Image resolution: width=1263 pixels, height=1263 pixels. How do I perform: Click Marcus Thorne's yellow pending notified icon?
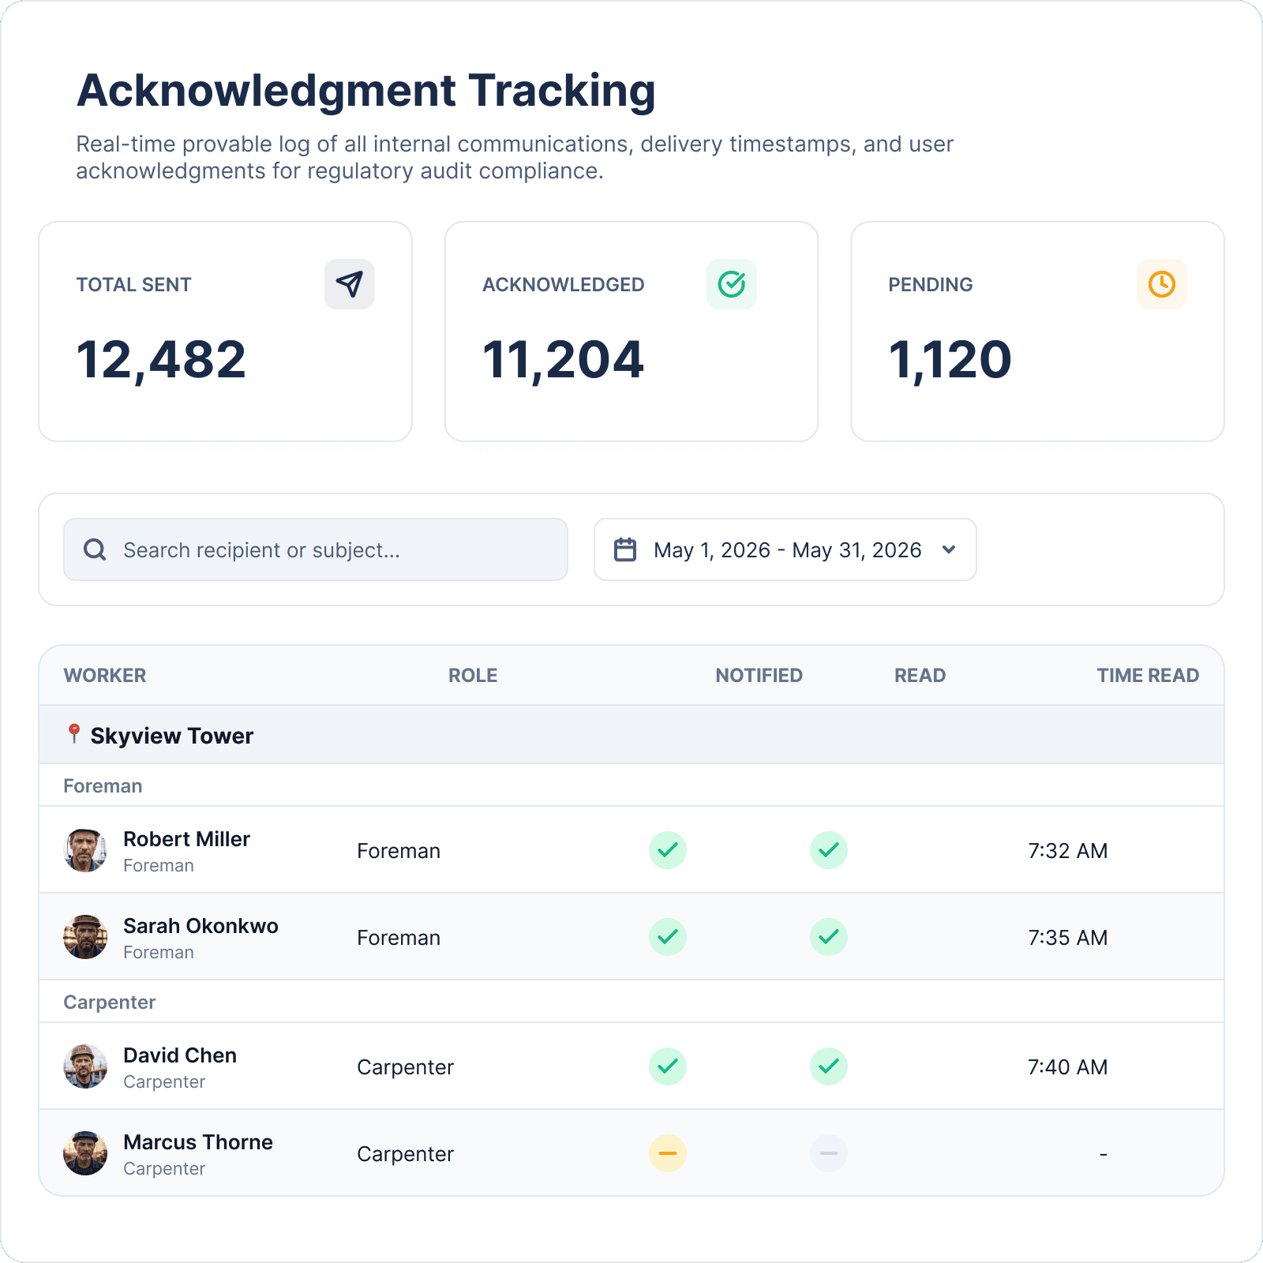click(x=668, y=1153)
